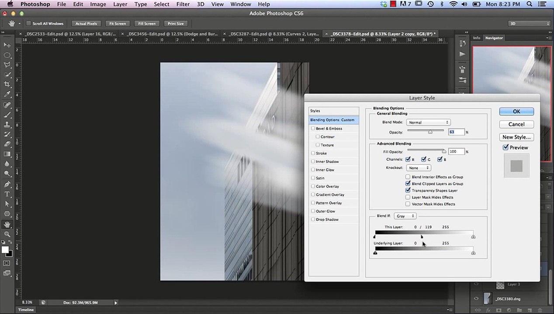Enable the Drop Shadow checkbox
This screenshot has width=554, height=314.
[x=313, y=220]
